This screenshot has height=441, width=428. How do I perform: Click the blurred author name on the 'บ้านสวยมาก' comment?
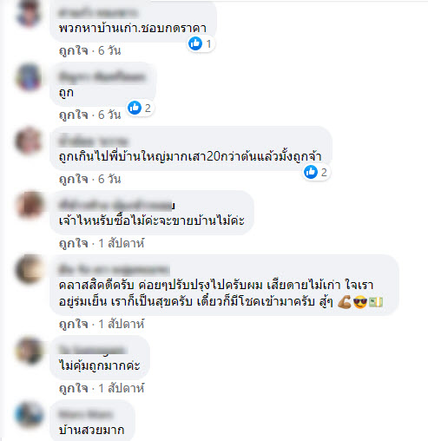(85, 414)
